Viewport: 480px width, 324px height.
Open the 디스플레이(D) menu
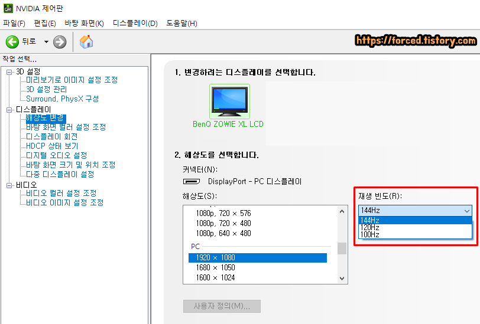click(135, 23)
